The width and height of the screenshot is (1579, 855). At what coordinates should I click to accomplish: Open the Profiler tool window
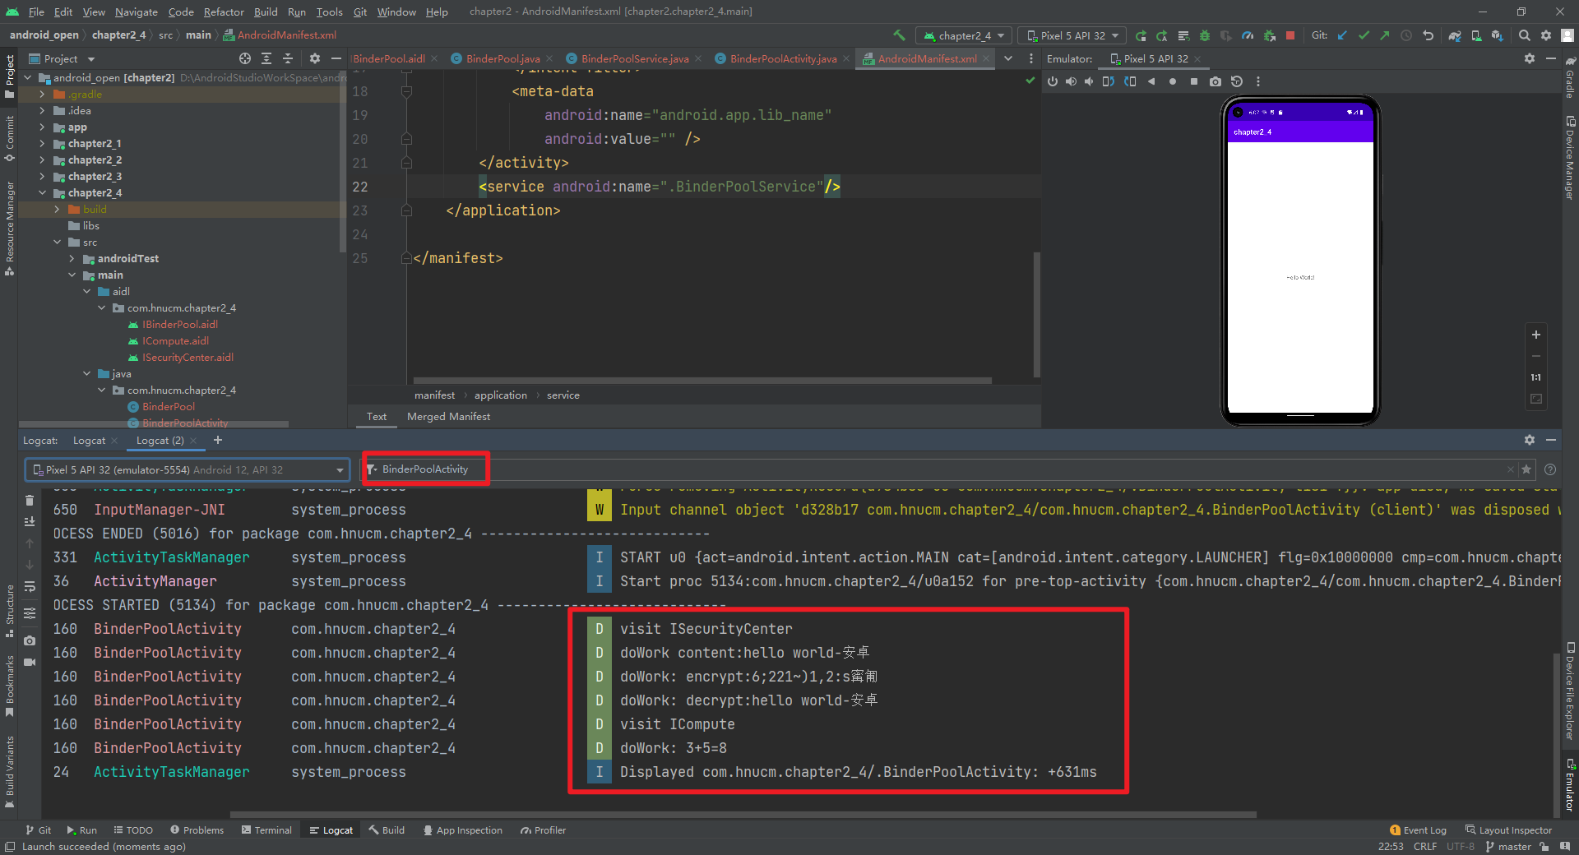coord(543,830)
